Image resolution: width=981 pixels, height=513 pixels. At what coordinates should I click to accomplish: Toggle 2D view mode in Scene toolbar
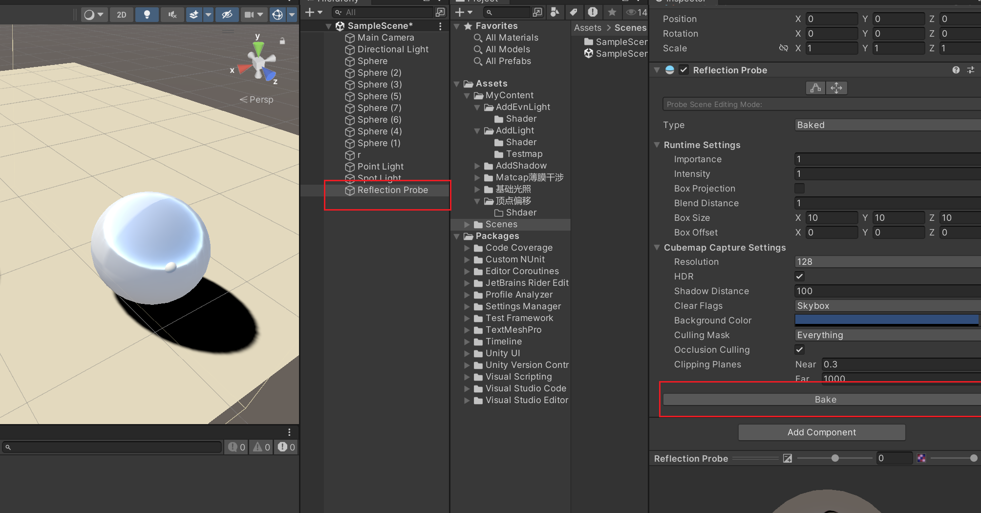tap(121, 15)
